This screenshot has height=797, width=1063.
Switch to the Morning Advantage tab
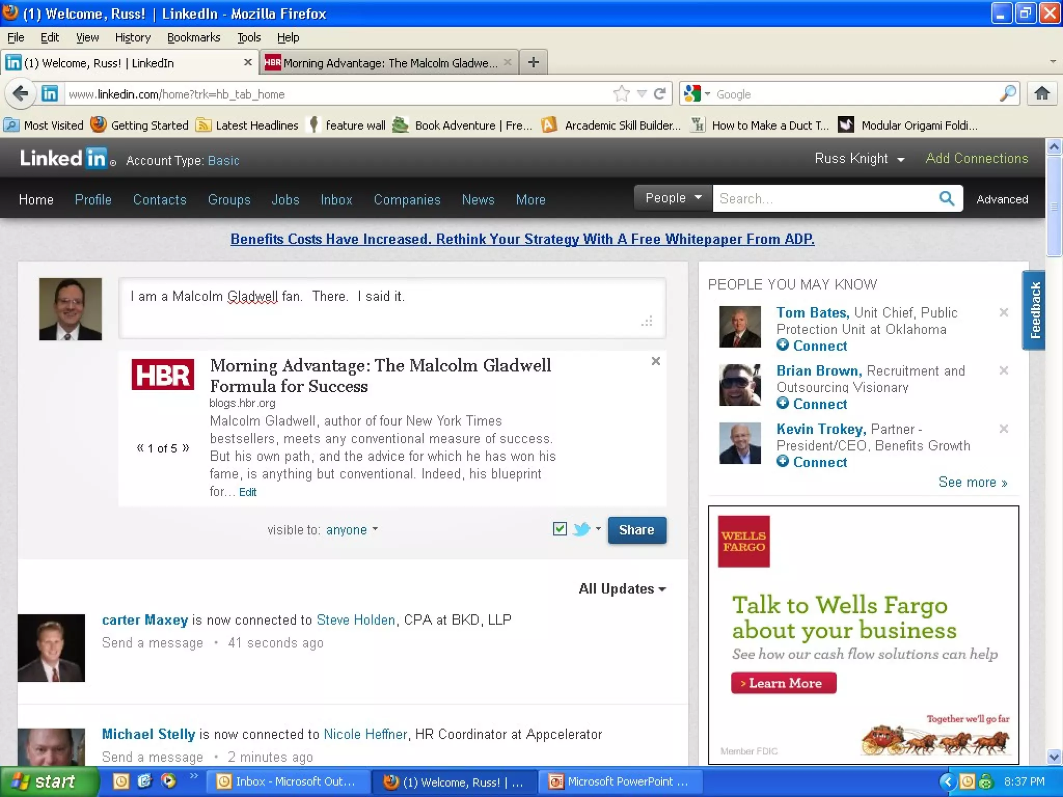(x=385, y=63)
